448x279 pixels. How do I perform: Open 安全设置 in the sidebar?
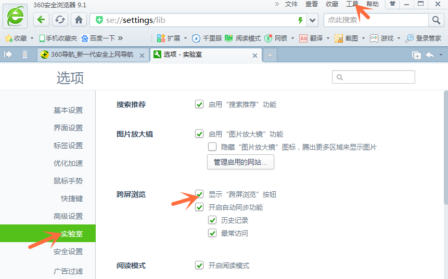tap(68, 251)
